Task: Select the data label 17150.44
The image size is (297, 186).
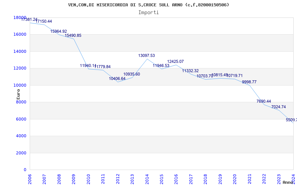Action: 44,21
